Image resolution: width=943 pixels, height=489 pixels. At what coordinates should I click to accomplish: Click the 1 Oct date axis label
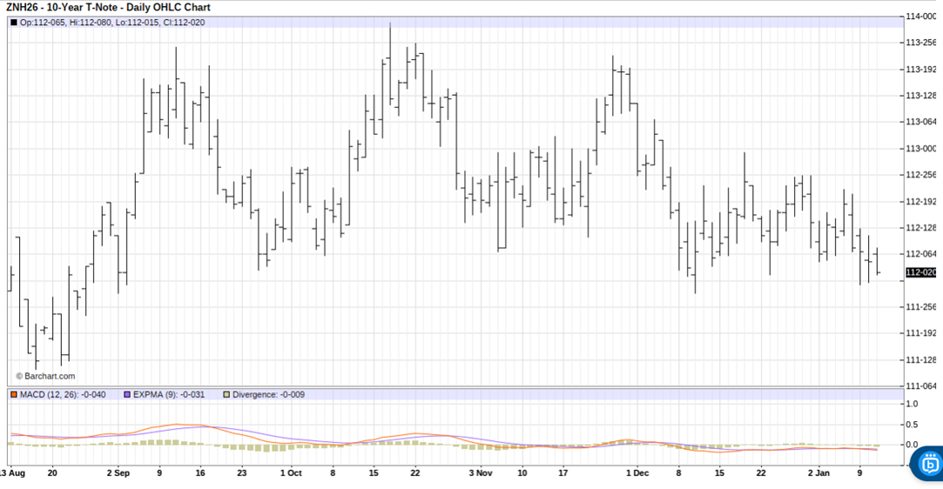coord(291,473)
